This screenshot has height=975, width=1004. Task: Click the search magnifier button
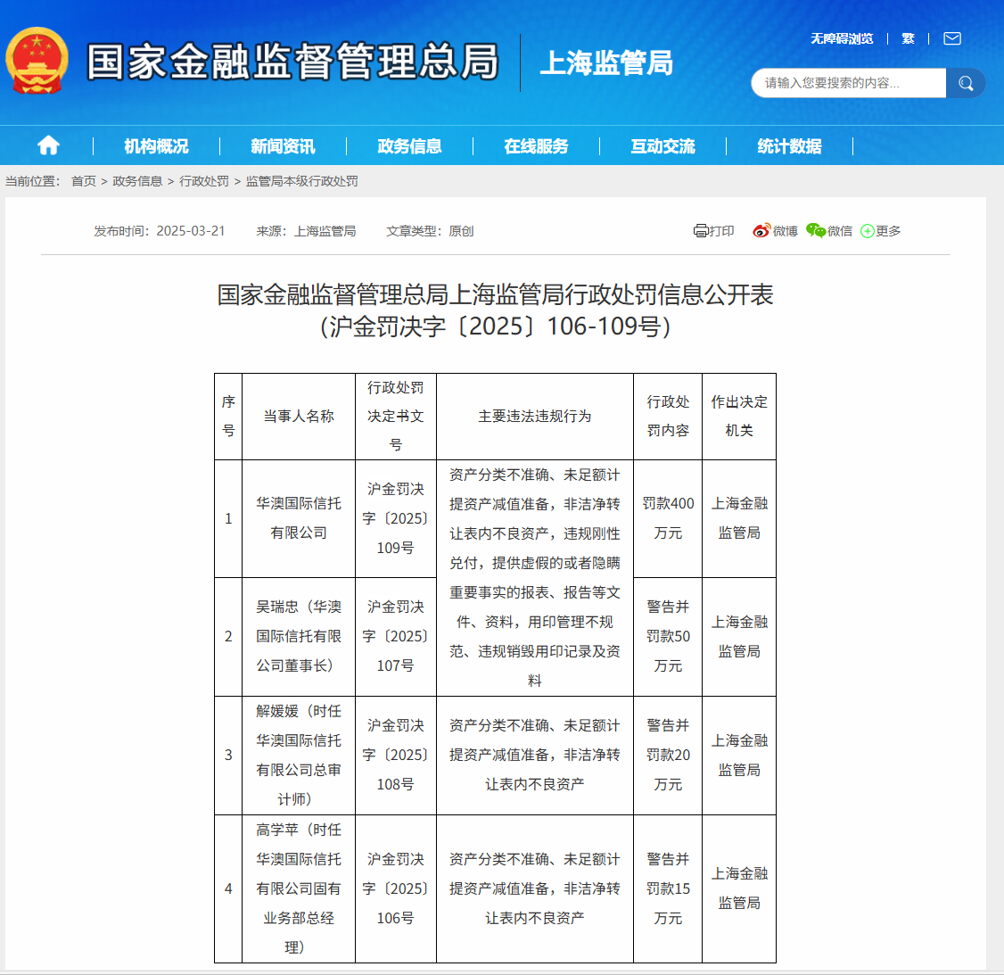click(966, 83)
